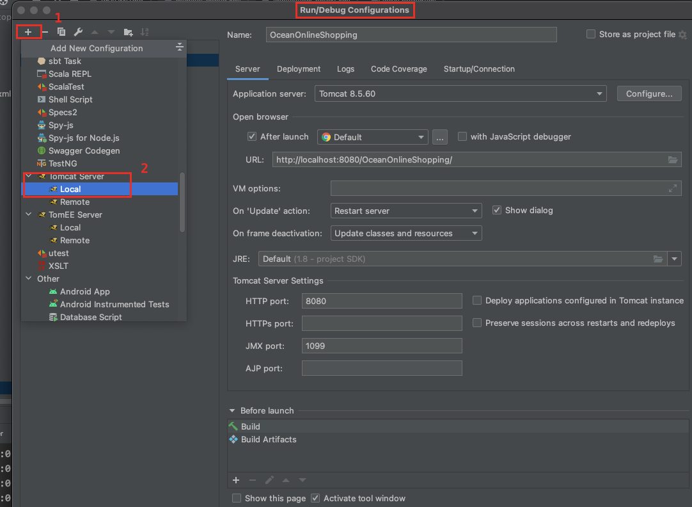Expand the VM options field arrows icon
The width and height of the screenshot is (692, 507).
(x=673, y=188)
